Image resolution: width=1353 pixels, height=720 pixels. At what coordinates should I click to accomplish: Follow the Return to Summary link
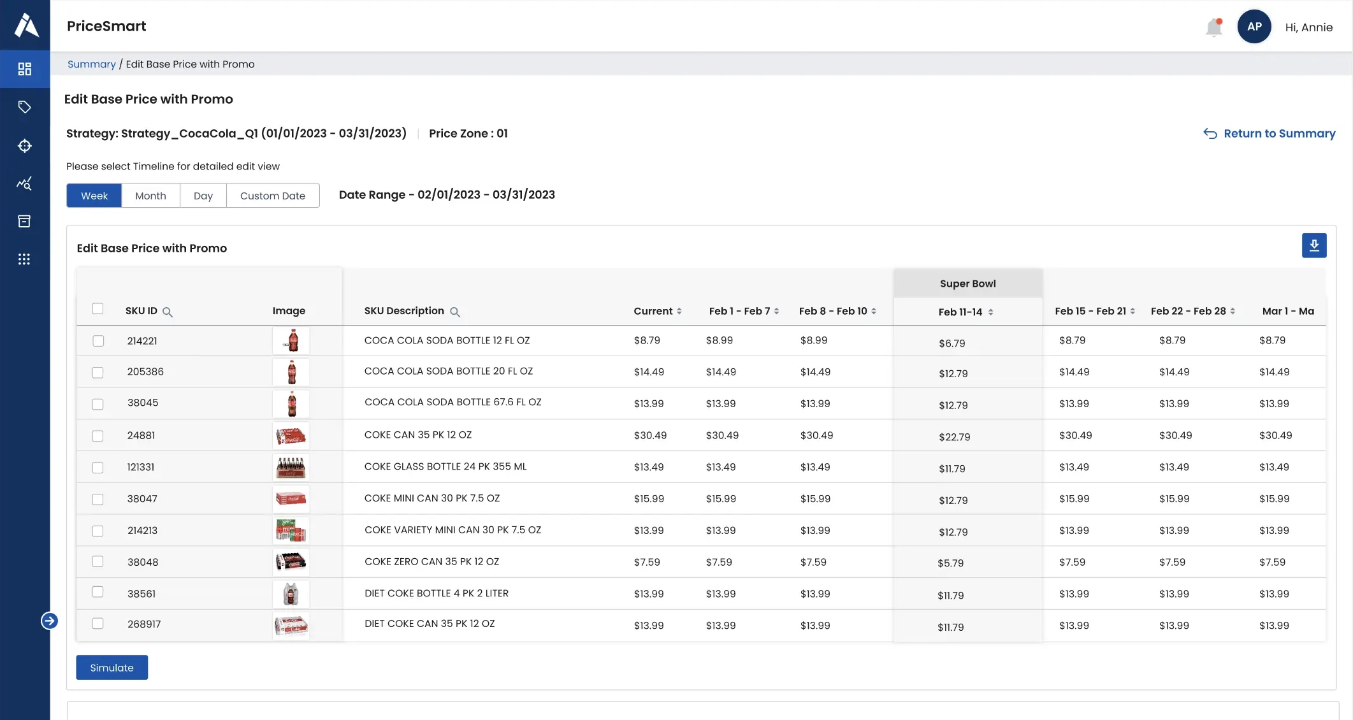(x=1279, y=133)
